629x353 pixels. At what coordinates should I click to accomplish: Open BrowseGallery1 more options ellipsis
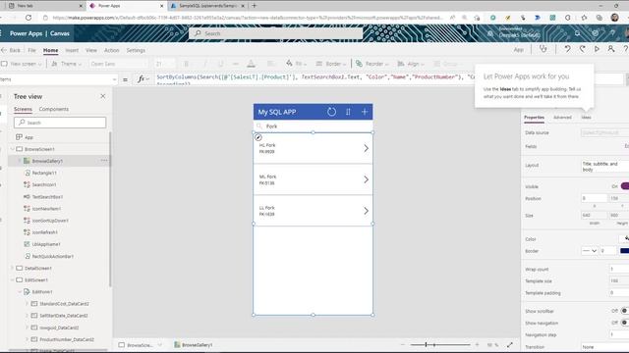104,161
